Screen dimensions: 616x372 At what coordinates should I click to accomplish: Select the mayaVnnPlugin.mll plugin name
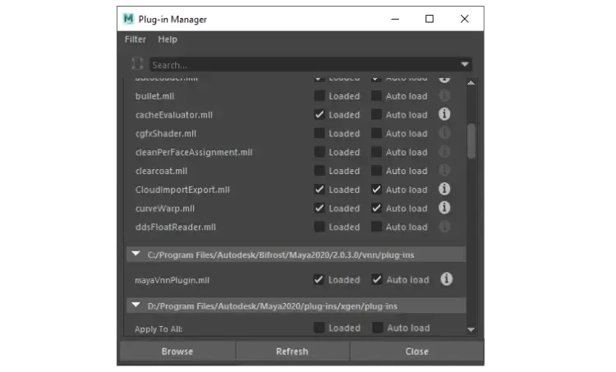(x=172, y=280)
